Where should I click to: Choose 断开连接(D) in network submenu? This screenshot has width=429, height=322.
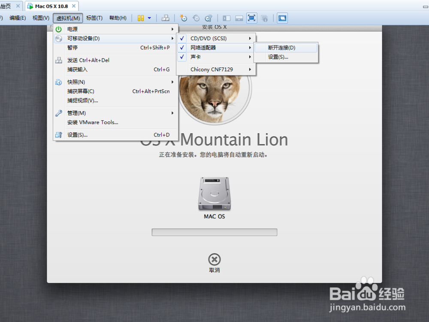(286, 48)
